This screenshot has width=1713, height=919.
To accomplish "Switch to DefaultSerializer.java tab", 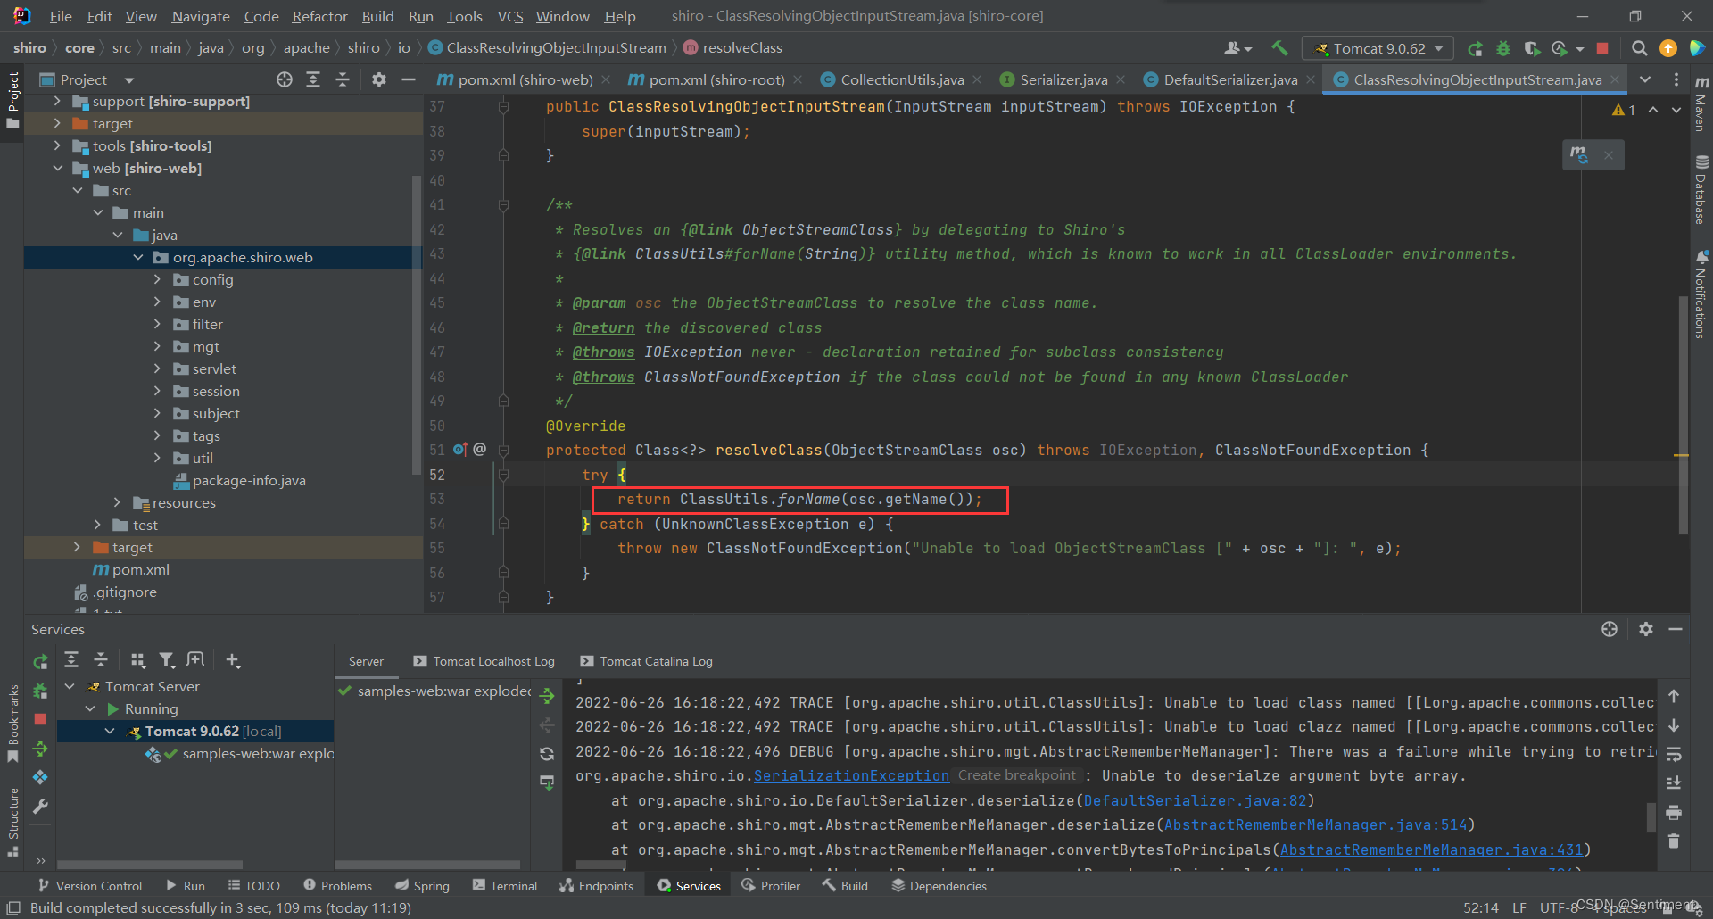I will (1229, 79).
